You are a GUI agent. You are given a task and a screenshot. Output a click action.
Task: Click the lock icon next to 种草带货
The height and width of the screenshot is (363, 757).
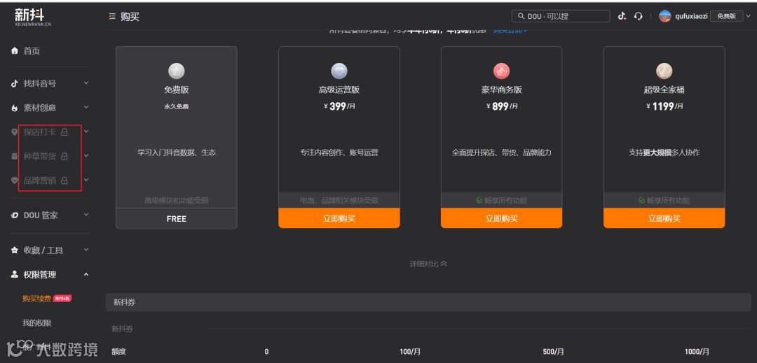coord(64,156)
